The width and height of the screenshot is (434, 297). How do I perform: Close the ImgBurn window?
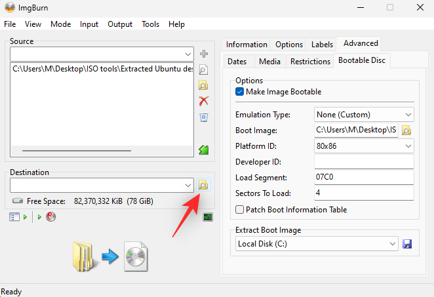420,7
